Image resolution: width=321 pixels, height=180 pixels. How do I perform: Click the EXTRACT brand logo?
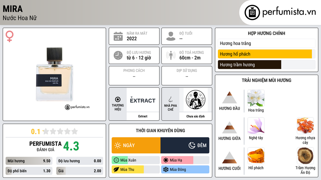143,100
